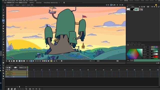This screenshot has width=160, height=90.
Task: Toggle loop playback
Action: [36, 61]
